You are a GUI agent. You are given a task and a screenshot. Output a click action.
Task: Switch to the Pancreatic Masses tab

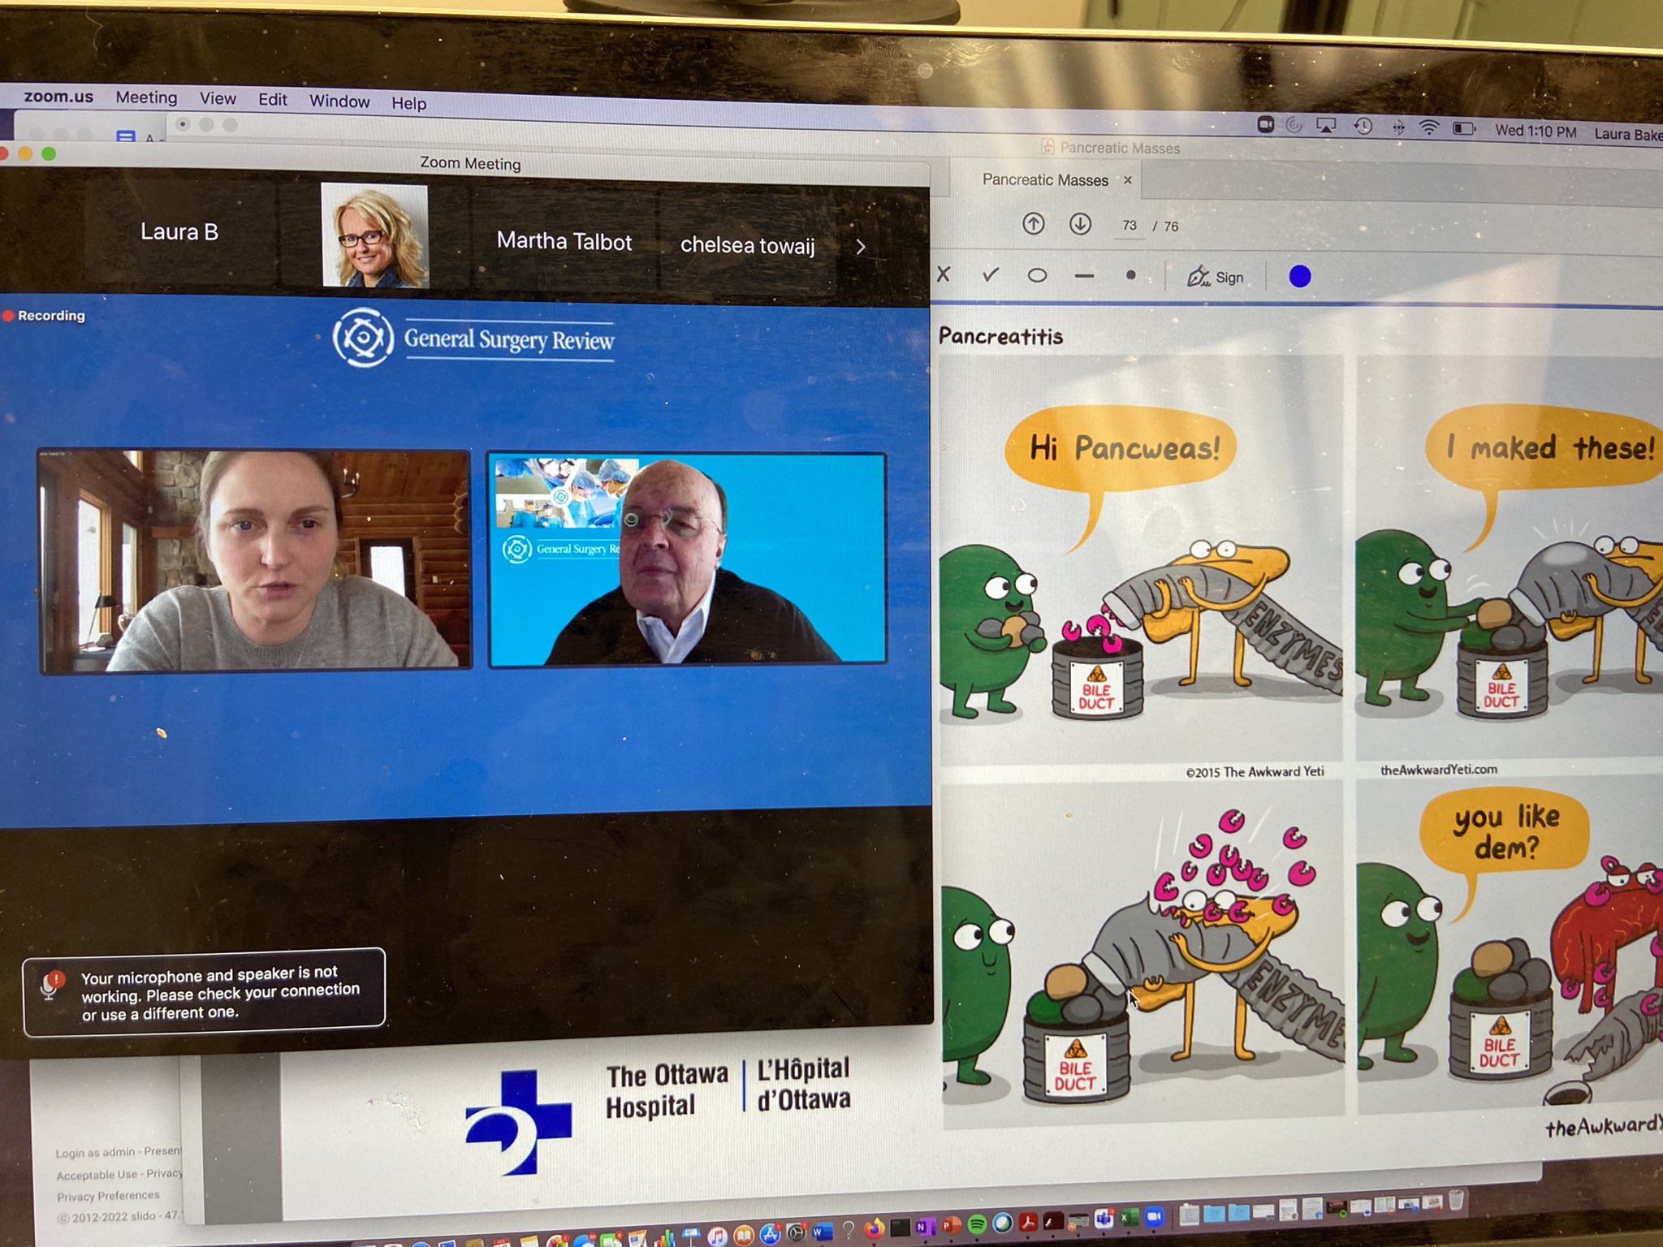tap(1044, 180)
